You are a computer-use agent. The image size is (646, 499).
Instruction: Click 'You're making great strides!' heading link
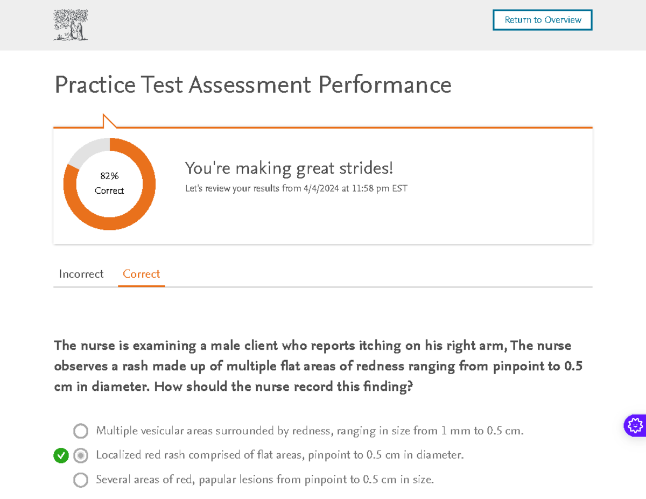[x=289, y=168]
